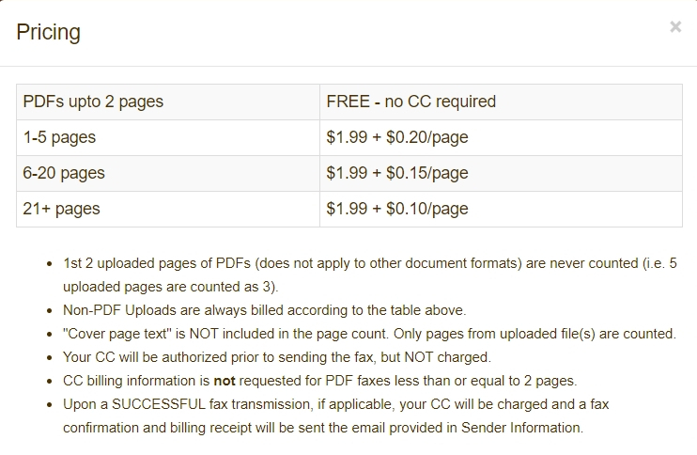This screenshot has height=455, width=697.
Task: Click the Pricing dialog heading
Action: [49, 33]
